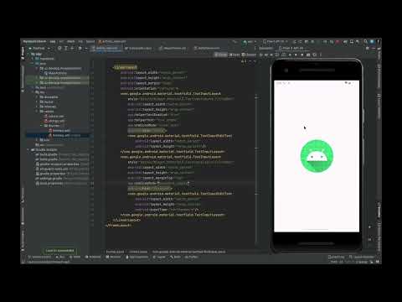Switch to second editor tab beside activity_main.xml
Screen dimensions: 402x302
[138, 49]
